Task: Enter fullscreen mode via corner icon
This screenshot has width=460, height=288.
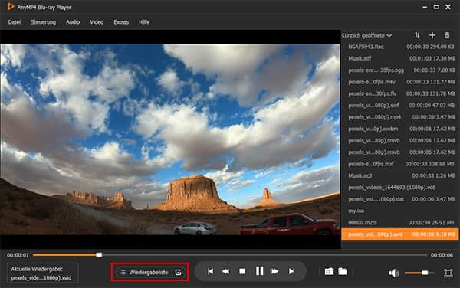Action: pos(449,273)
